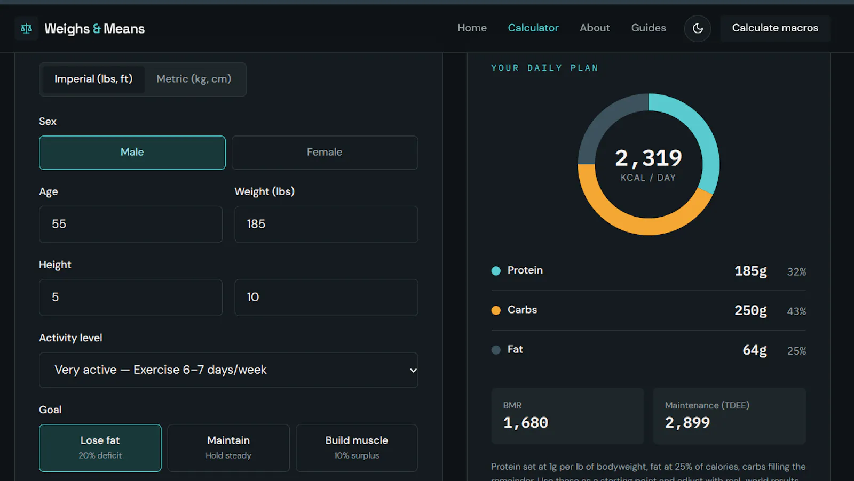Click the '43%' carbs percentage
The height and width of the screenshot is (481, 854).
tap(796, 311)
